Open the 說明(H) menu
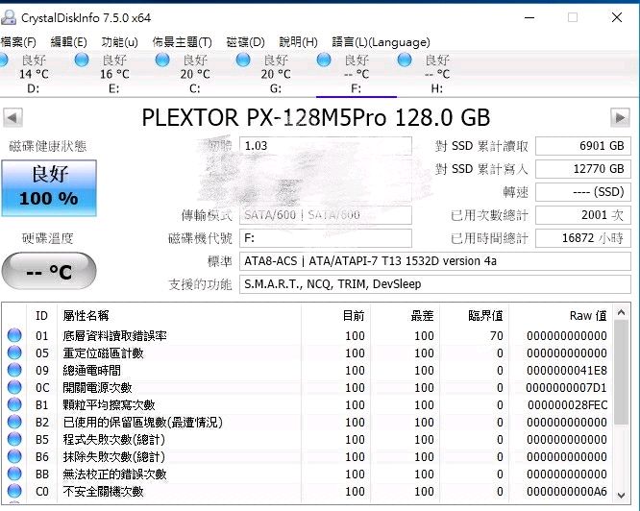The height and width of the screenshot is (511, 640). coord(298,42)
